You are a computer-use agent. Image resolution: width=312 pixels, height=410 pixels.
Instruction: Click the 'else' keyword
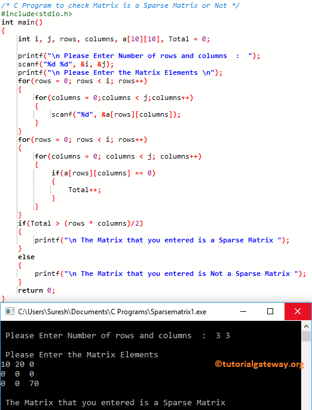pyautogui.click(x=26, y=257)
